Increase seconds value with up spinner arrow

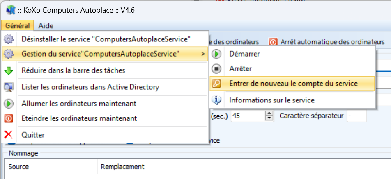coord(269,113)
